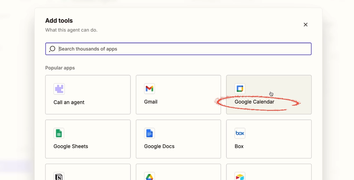Screen dimensions: 354x180
Task: Select the Google Calendar tool card
Action: [x=269, y=95]
